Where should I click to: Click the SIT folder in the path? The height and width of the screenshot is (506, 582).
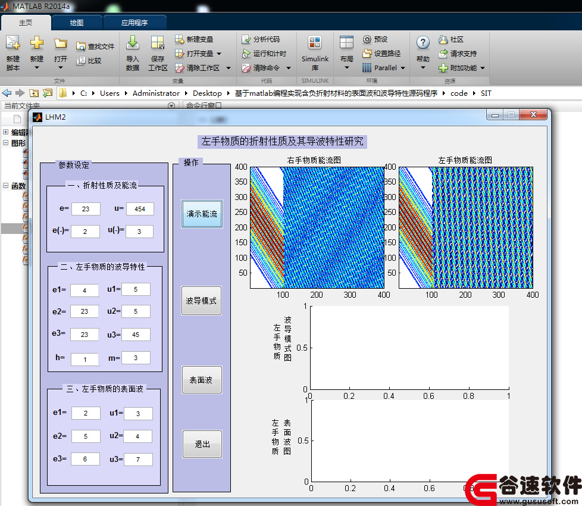tap(486, 93)
